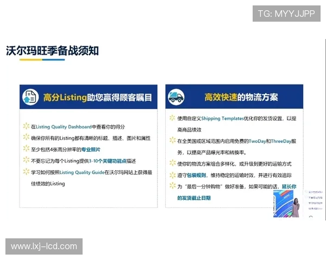
Task: Select the line 使你的物流方案组合多样化
Action: click(x=234, y=164)
